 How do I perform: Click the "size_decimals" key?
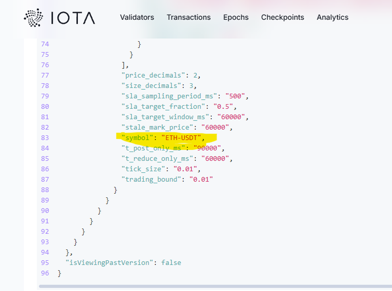click(x=151, y=86)
